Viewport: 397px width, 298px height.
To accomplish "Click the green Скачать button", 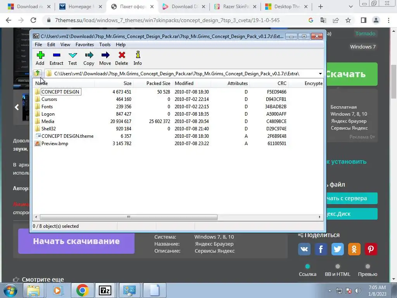I will pyautogui.click(x=352, y=74).
